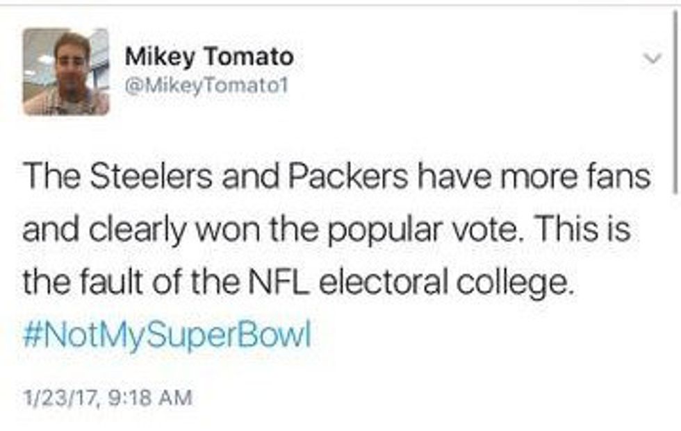Open the tweet options chevron menu
Image resolution: width=681 pixels, height=431 pixels.
pyautogui.click(x=652, y=60)
